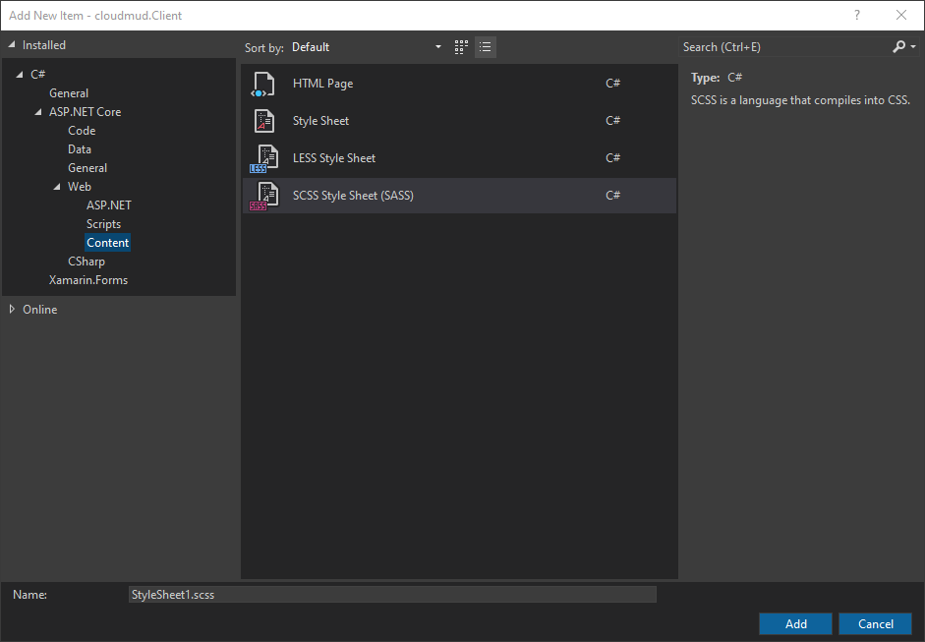
Task: Click the LESS Style Sheet item label
Action: [x=334, y=158]
